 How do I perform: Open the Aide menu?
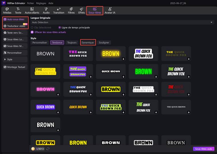tap(51, 3)
